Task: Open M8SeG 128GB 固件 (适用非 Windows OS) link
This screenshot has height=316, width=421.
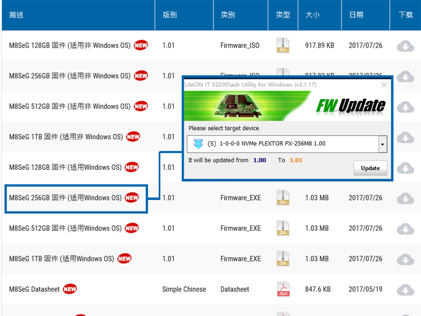Action: (70, 45)
